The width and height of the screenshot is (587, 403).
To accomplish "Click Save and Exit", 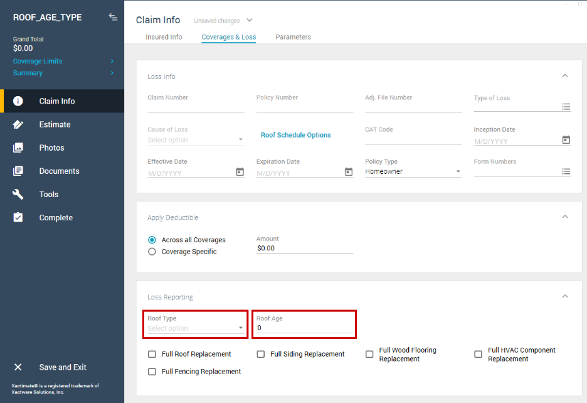I will coord(62,367).
